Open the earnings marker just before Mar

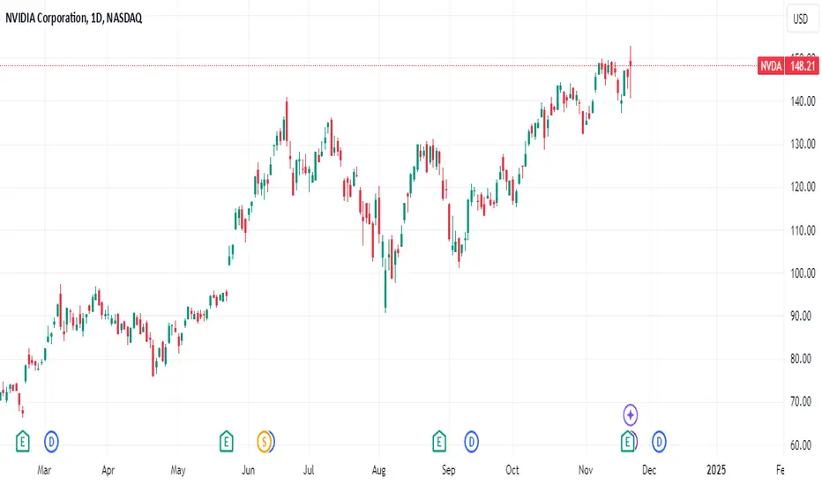click(23, 442)
